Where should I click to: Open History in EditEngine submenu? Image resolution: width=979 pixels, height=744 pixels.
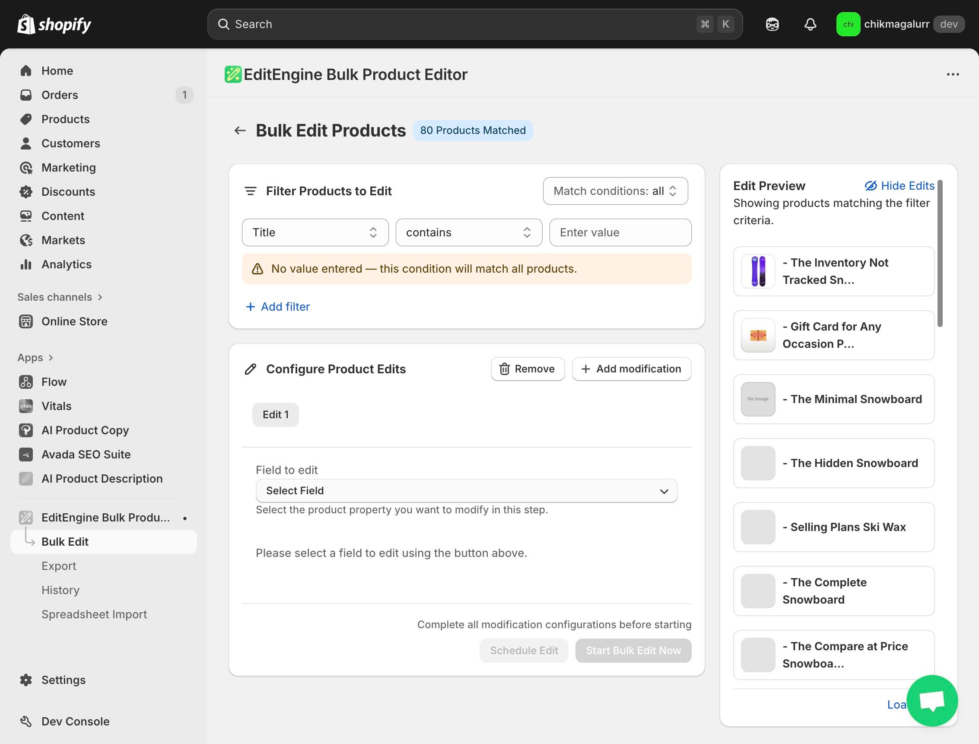(x=60, y=590)
